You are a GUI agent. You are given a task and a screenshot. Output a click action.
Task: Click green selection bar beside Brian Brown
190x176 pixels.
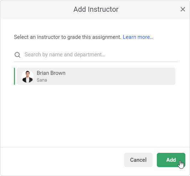click(x=14, y=76)
